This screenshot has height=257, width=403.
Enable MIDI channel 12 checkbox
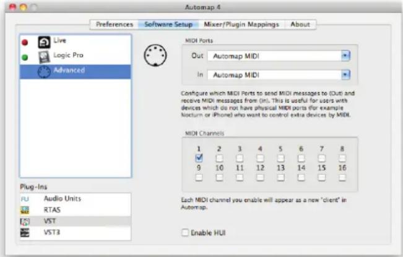point(260,177)
